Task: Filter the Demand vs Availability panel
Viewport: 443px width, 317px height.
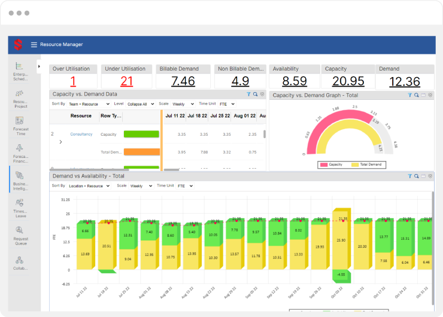Action: pos(409,176)
